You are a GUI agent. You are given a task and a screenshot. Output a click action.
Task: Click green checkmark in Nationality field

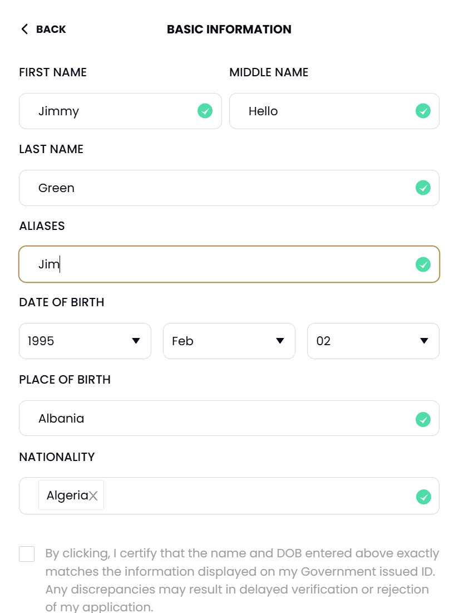click(423, 497)
